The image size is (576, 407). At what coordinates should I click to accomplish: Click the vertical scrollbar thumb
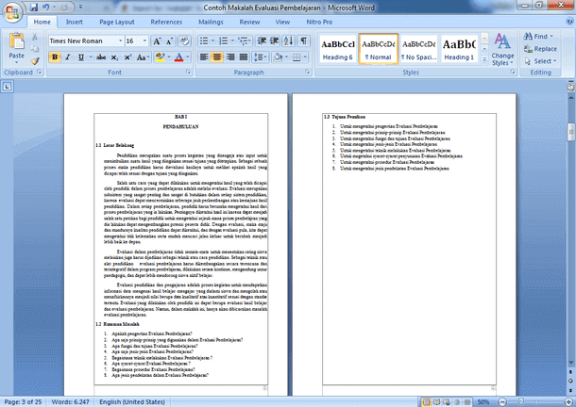[571, 132]
